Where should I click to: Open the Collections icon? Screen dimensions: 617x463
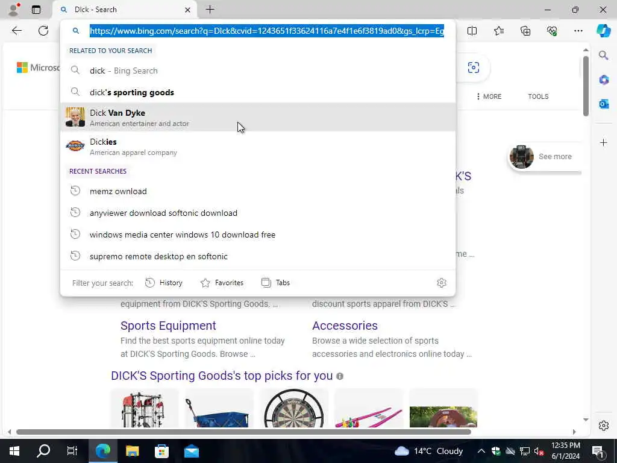(525, 31)
